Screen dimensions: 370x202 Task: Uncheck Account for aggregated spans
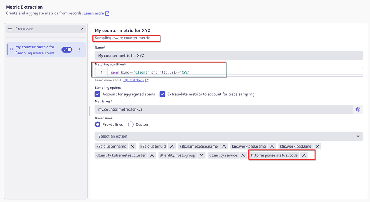click(x=97, y=94)
